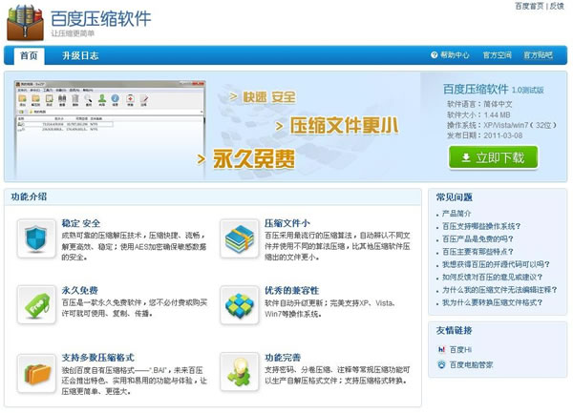Open FAQ 我想获得百压的开源代码可以吗？
573x413 pixels.
pos(496,264)
